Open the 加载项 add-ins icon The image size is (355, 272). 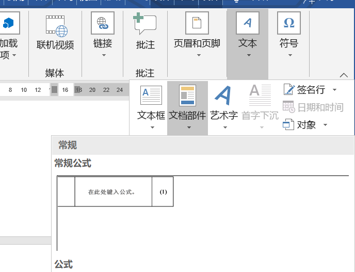point(9,23)
